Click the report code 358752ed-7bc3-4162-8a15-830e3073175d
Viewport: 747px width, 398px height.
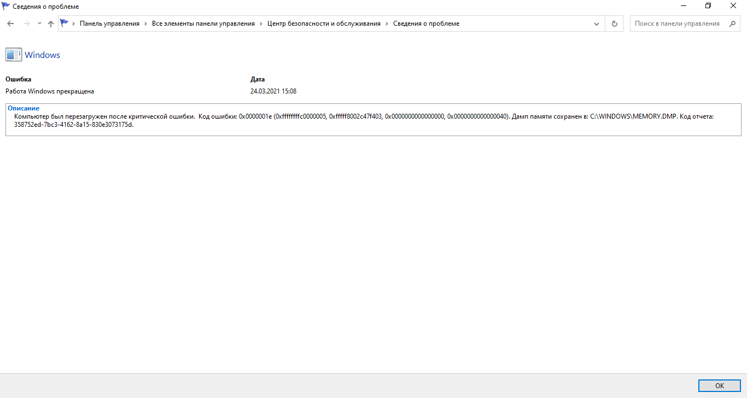(x=74, y=124)
